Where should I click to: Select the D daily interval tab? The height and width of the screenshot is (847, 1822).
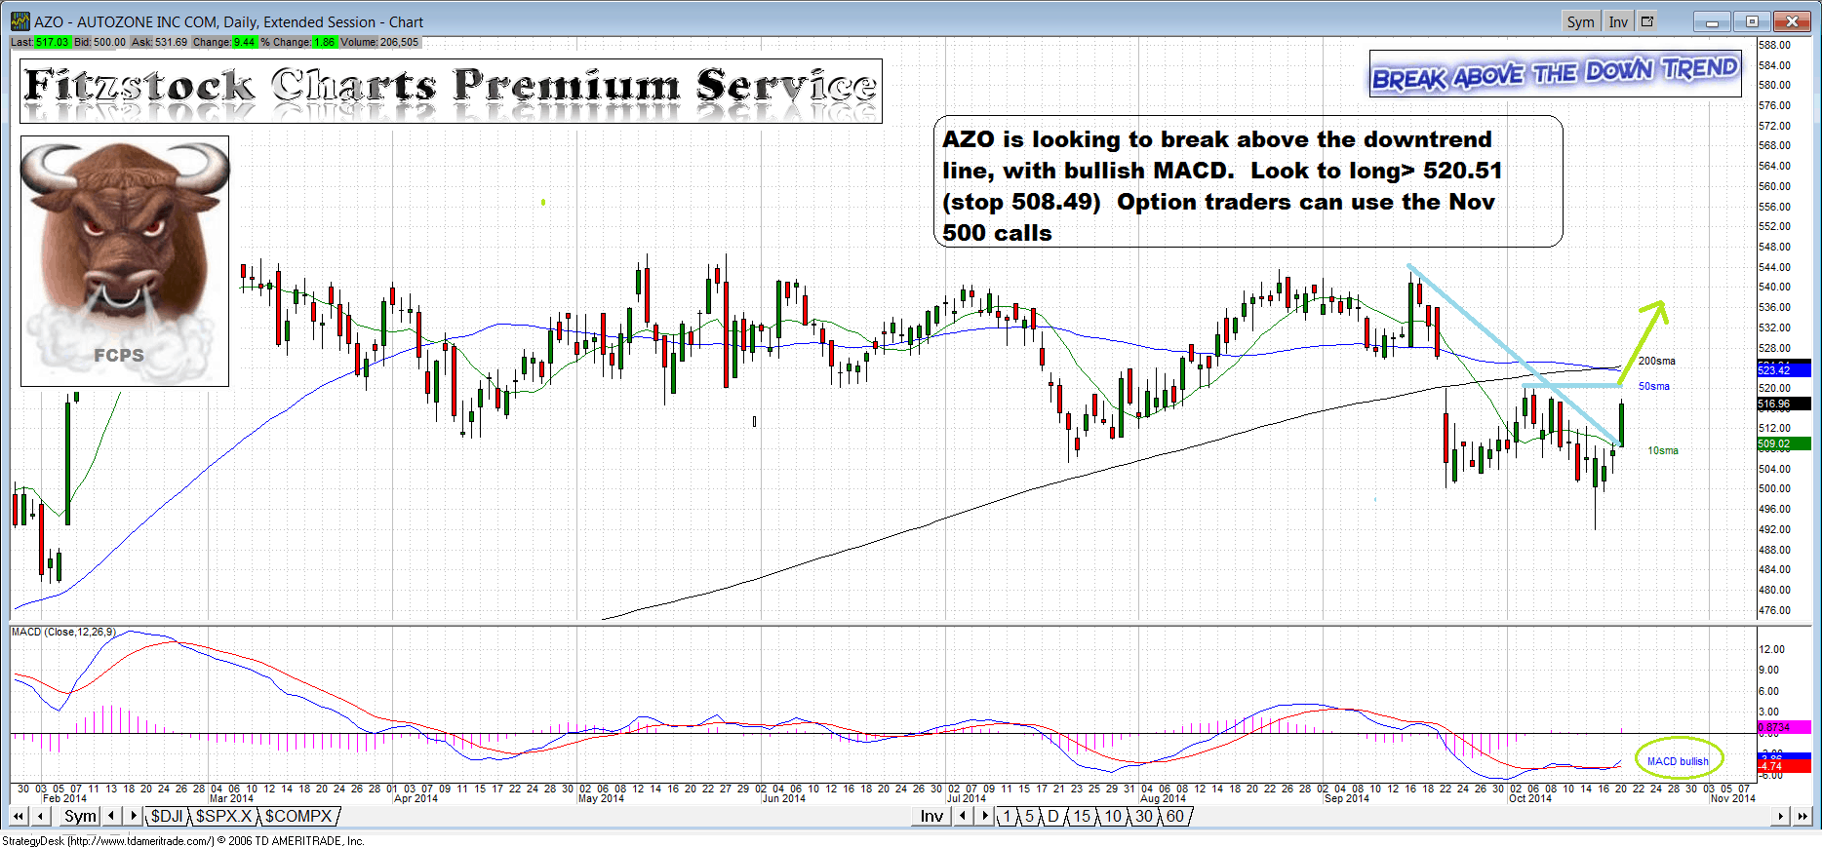click(1052, 817)
